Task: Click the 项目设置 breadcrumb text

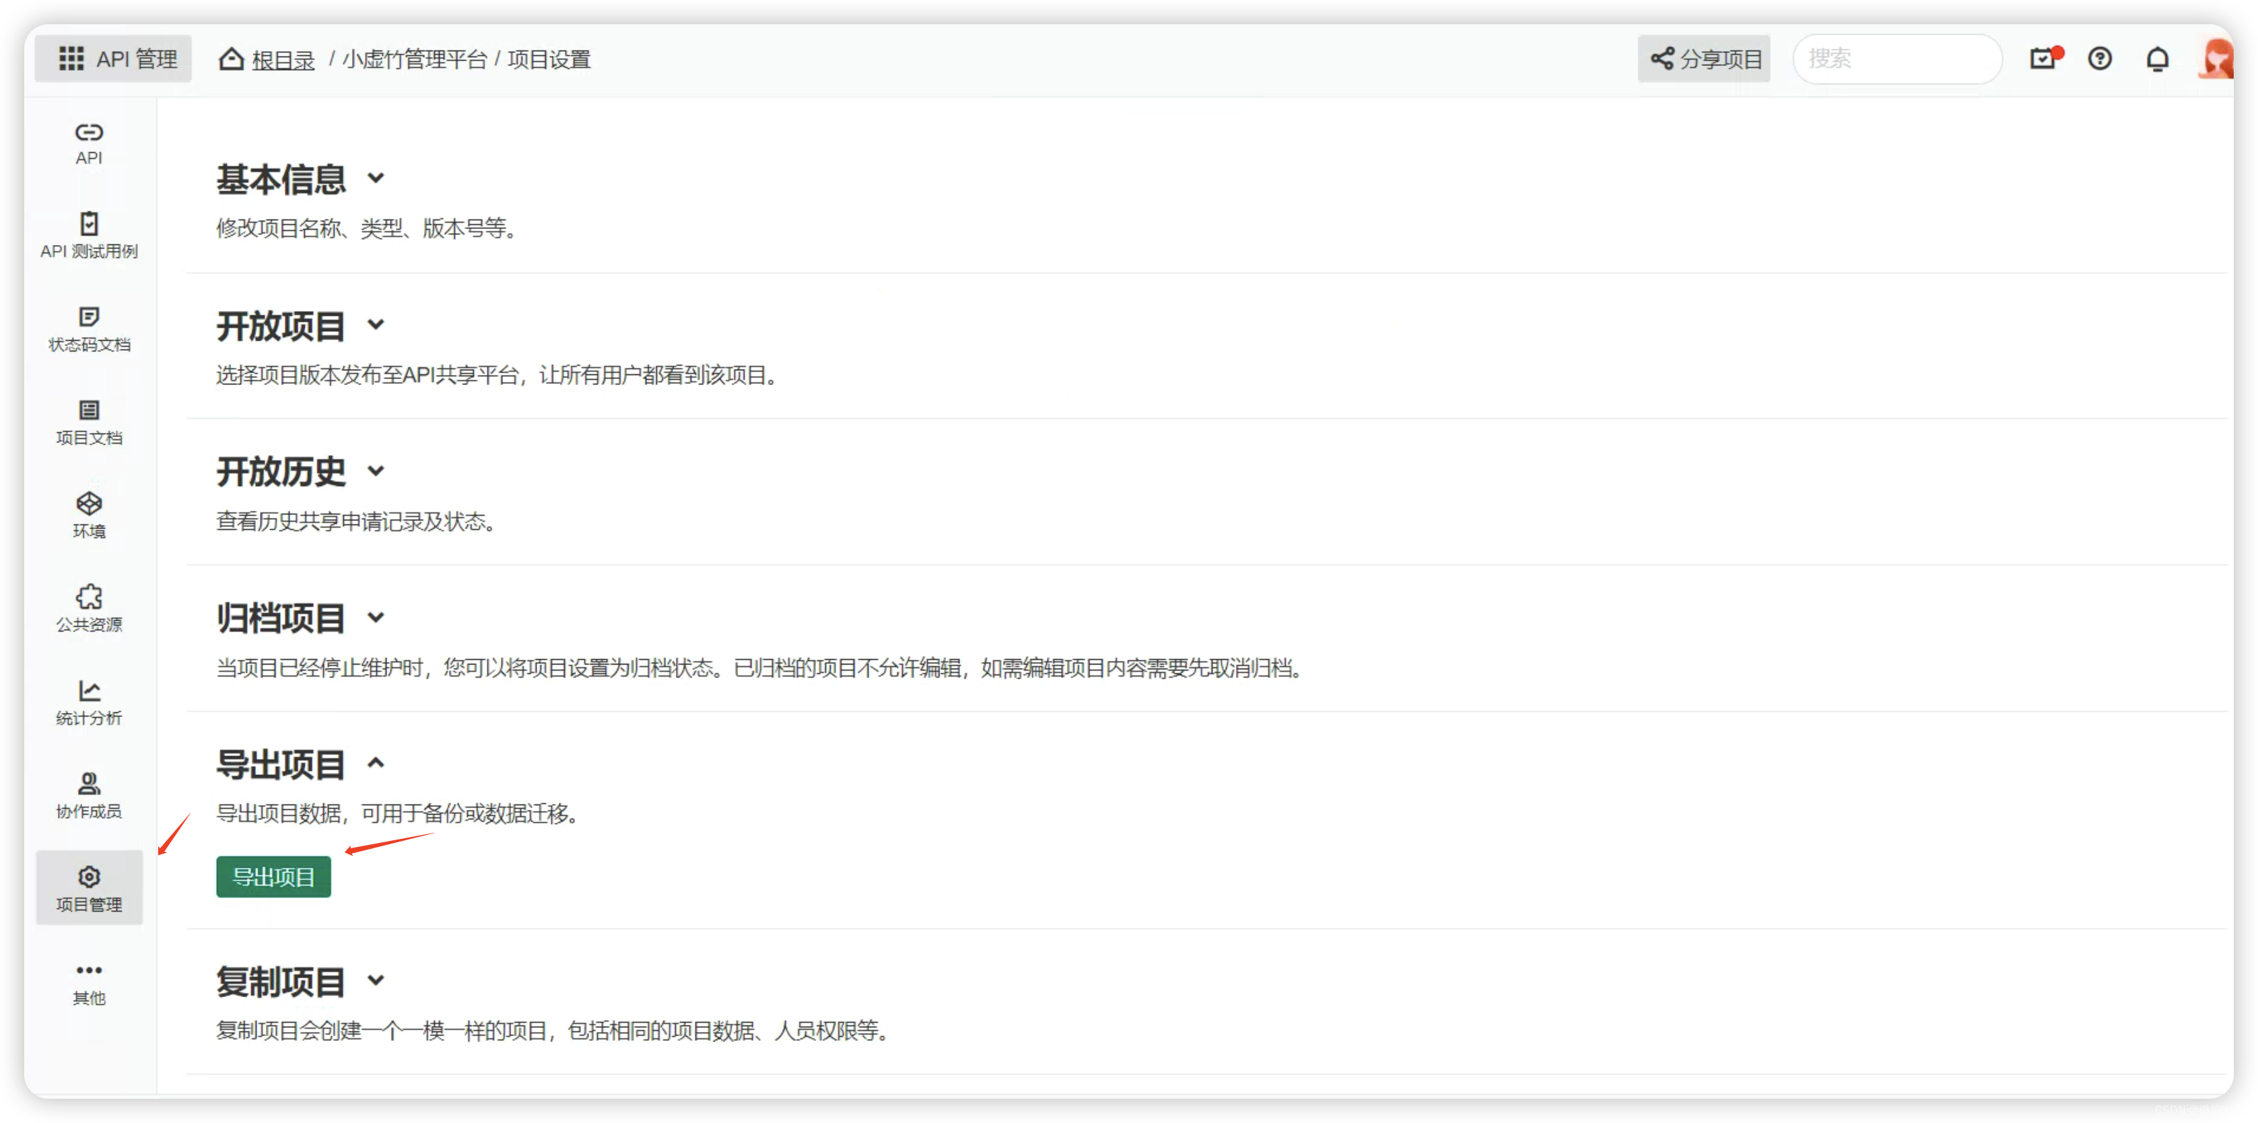Action: point(549,60)
